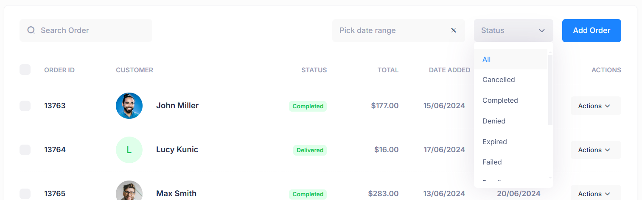Click the Add Order button
This screenshot has width=642, height=200.
pos(592,30)
